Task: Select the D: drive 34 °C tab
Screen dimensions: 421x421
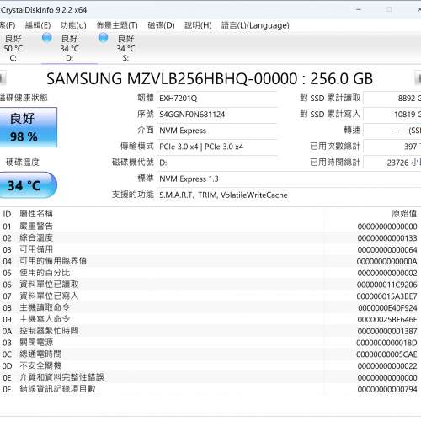Action: [x=69, y=48]
